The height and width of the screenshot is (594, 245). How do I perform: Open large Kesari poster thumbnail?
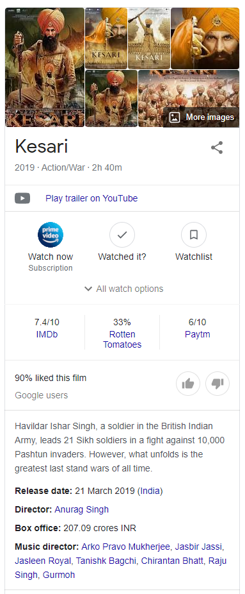tap(45, 67)
